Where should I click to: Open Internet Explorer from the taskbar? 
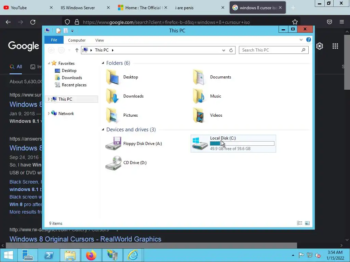pyautogui.click(x=133, y=255)
